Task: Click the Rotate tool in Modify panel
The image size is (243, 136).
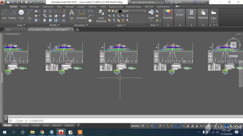Action: pyautogui.click(x=50, y=11)
